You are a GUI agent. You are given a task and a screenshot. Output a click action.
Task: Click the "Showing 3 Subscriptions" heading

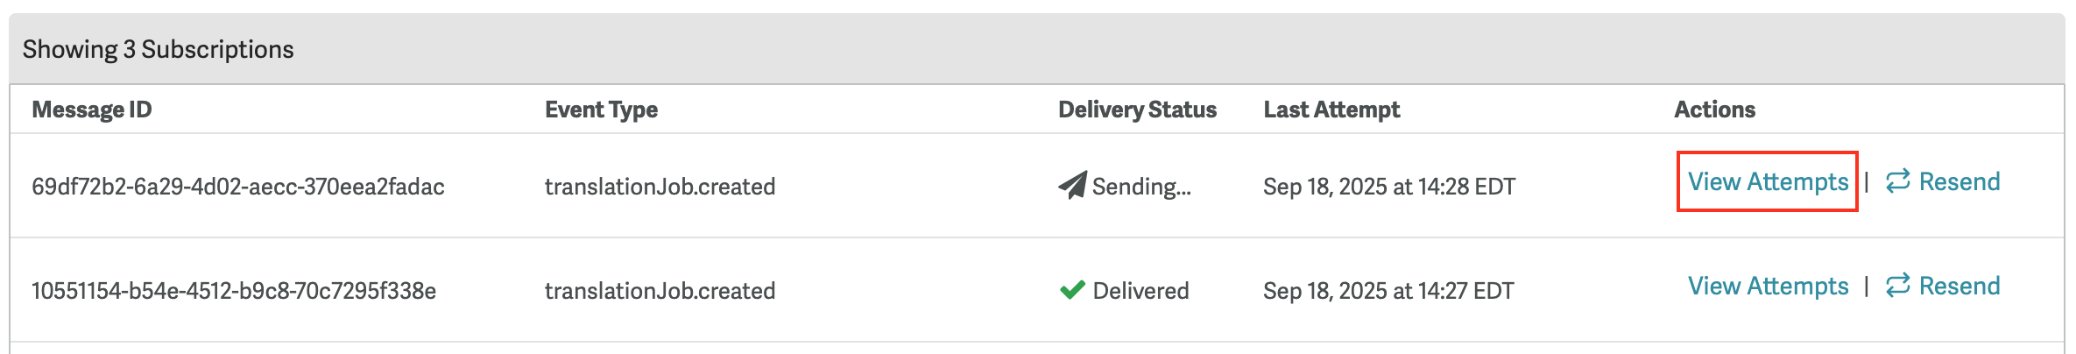[159, 49]
